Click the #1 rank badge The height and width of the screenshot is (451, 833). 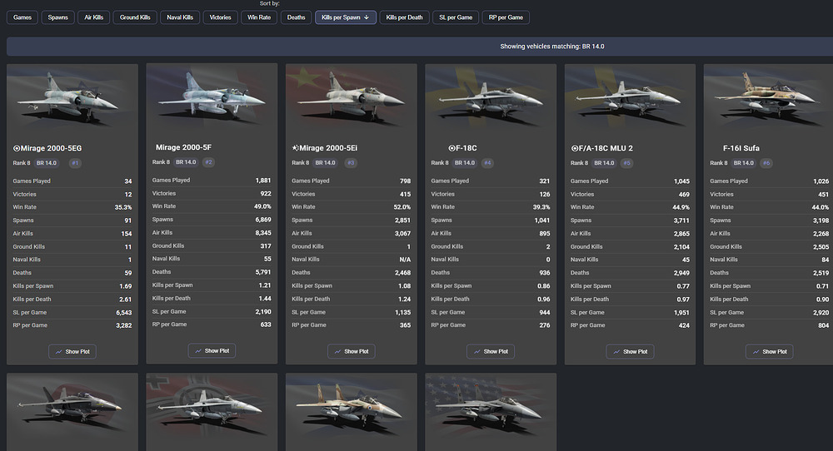(76, 163)
